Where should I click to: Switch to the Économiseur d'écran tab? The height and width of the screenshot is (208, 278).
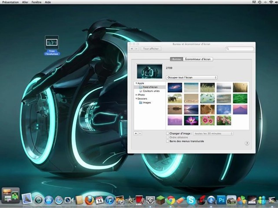(x=198, y=59)
